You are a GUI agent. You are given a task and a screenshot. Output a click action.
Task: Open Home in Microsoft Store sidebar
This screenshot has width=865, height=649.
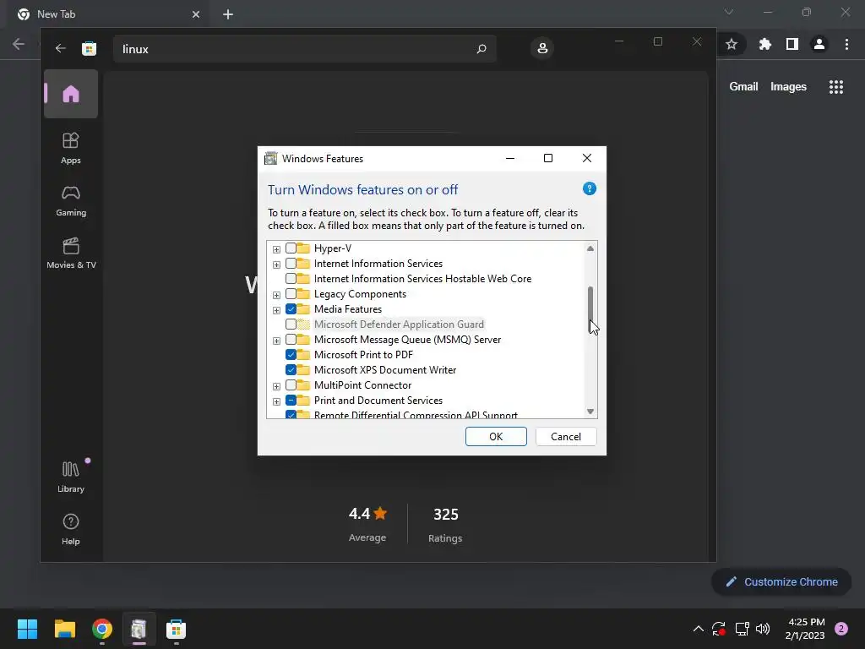71,94
